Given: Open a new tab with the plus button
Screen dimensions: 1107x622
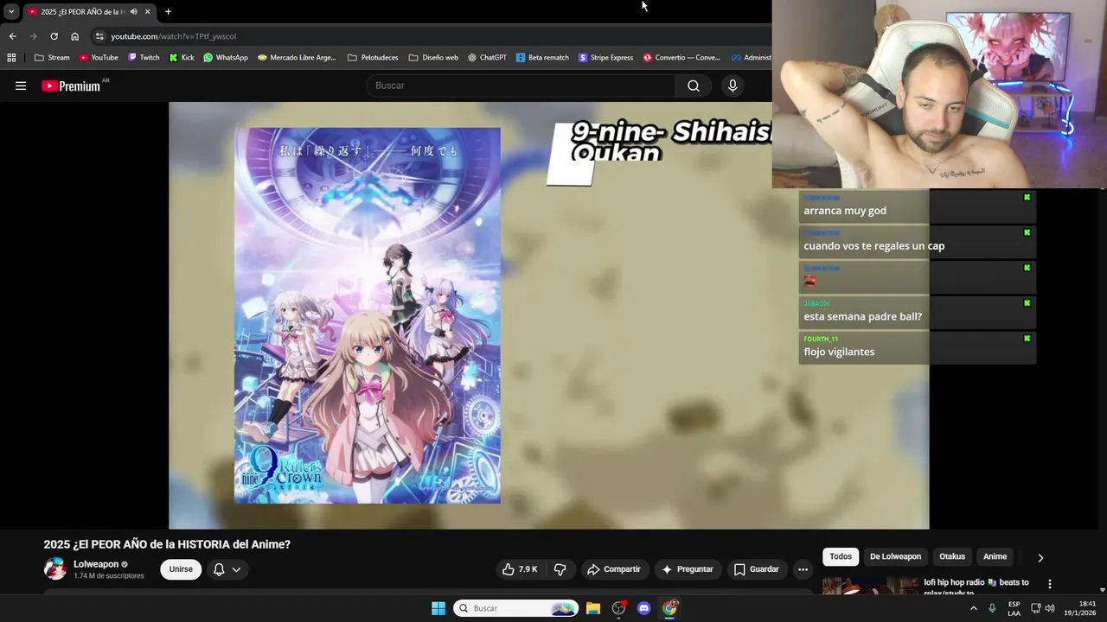Looking at the screenshot, I should click(x=168, y=11).
